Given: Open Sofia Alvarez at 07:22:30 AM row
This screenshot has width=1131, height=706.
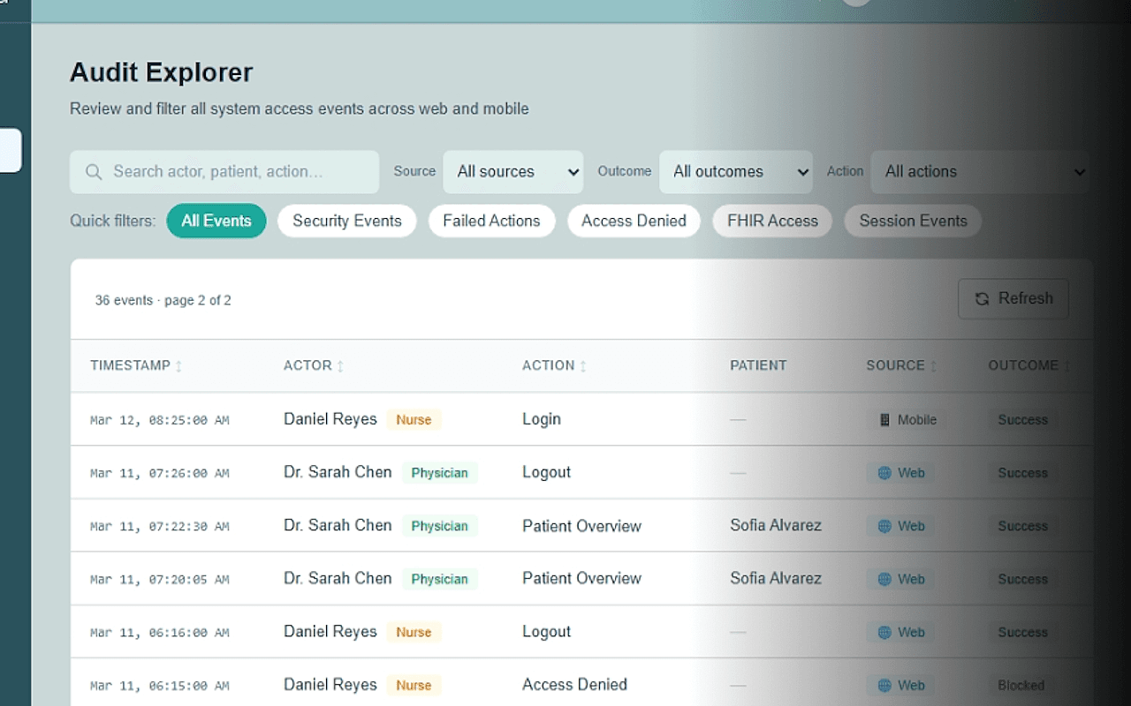Looking at the screenshot, I should [x=775, y=525].
